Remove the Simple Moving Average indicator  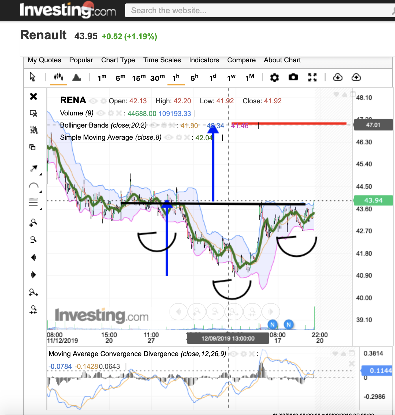coord(187,137)
